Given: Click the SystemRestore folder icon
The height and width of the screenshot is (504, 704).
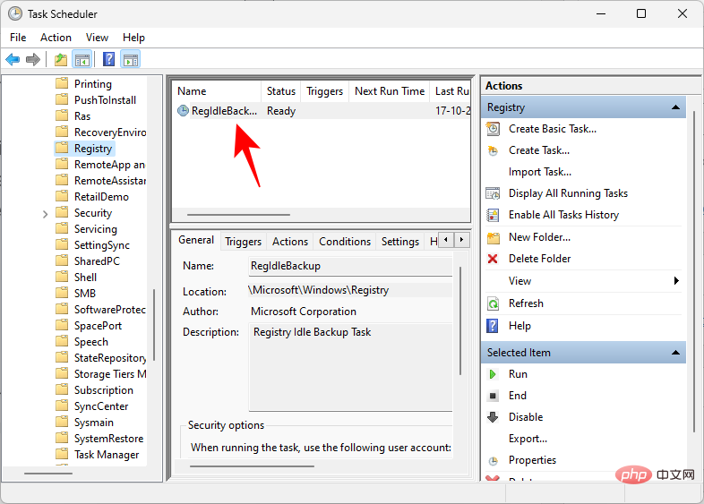Looking at the screenshot, I should [62, 439].
